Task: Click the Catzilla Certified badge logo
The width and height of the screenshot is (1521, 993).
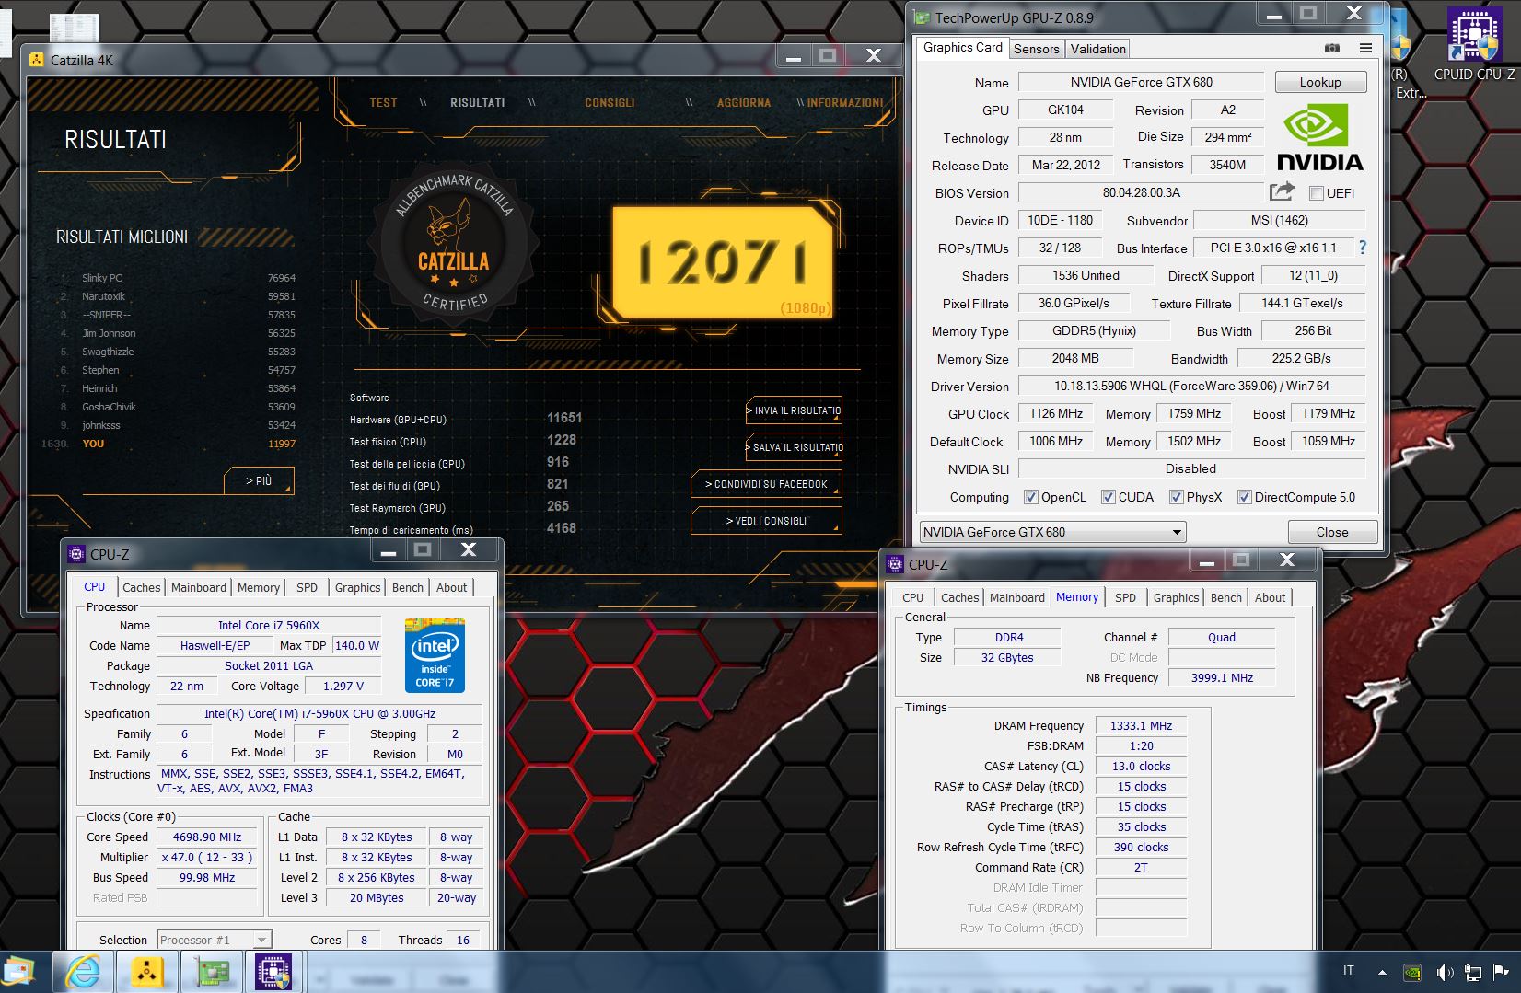Action: [x=454, y=243]
